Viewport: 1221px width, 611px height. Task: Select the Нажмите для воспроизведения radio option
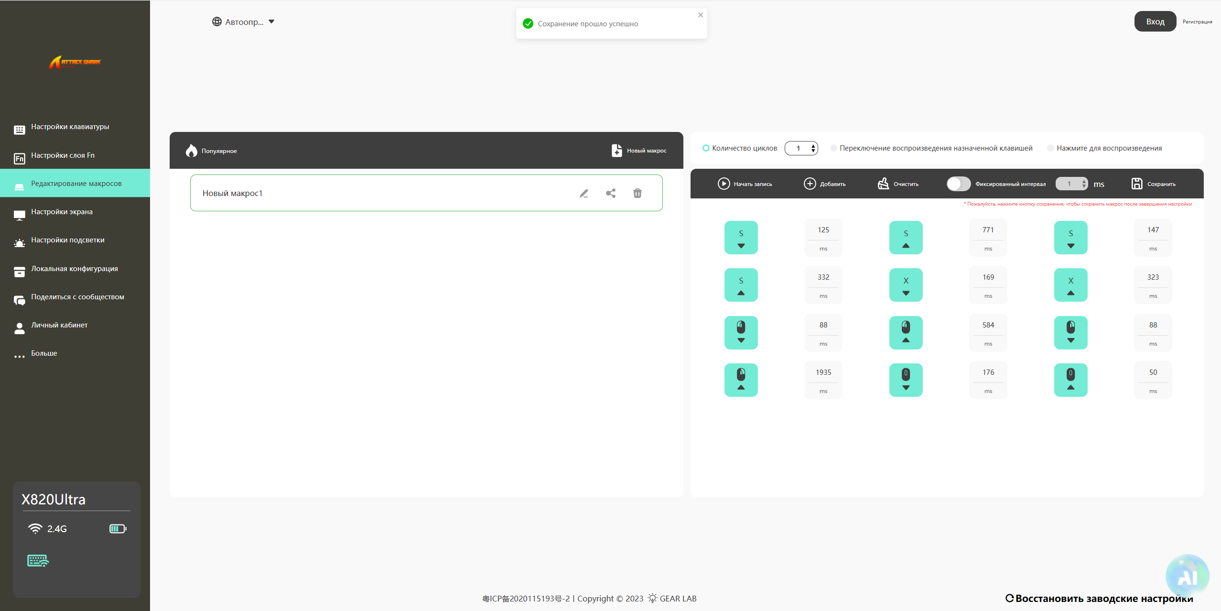click(x=1050, y=148)
